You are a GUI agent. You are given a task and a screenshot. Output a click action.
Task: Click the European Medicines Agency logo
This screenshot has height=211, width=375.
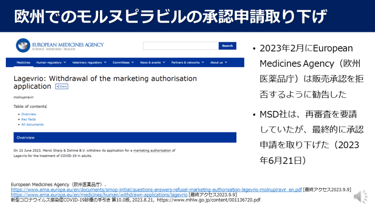[60, 46]
